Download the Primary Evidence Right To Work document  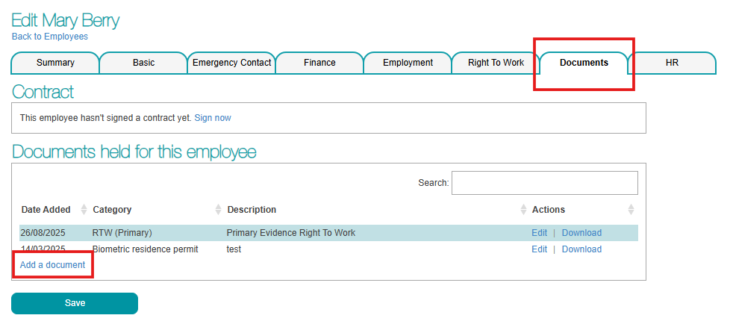pyautogui.click(x=581, y=233)
